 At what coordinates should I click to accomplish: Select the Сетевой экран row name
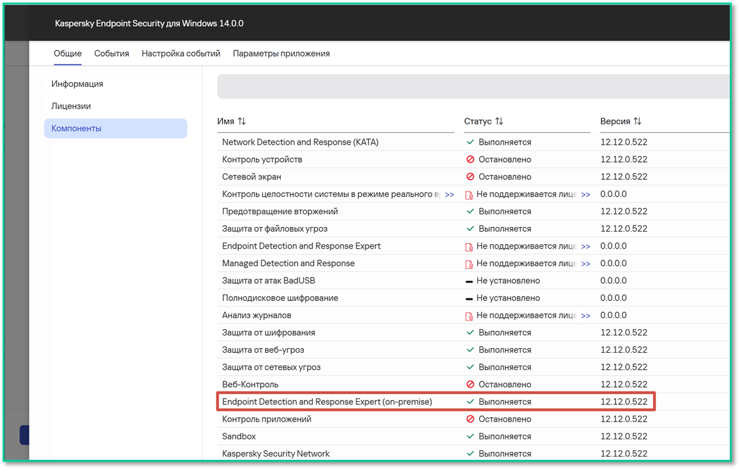tap(252, 177)
